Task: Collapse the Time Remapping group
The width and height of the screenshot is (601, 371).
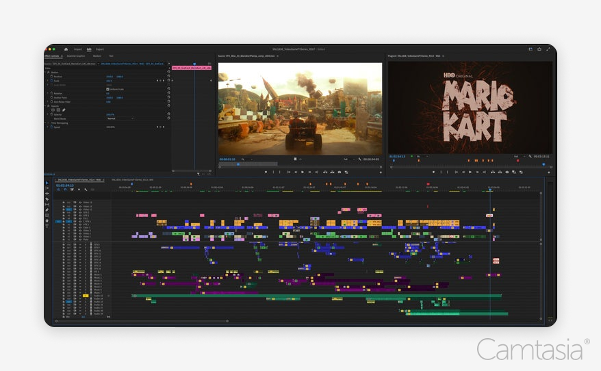Action: (45, 123)
